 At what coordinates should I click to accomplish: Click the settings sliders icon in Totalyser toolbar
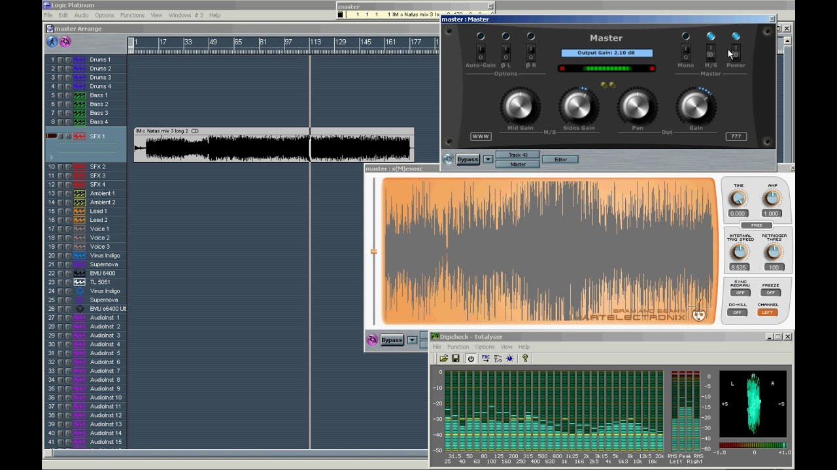click(x=498, y=358)
